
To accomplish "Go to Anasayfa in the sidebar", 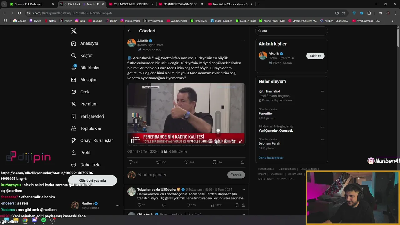I will 85,43.
